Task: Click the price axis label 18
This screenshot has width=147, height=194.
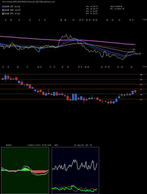Action: (141, 85)
